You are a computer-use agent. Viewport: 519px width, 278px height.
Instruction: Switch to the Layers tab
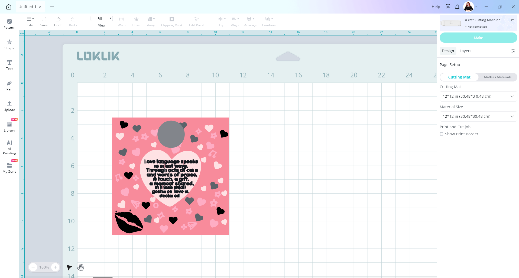pos(465,51)
